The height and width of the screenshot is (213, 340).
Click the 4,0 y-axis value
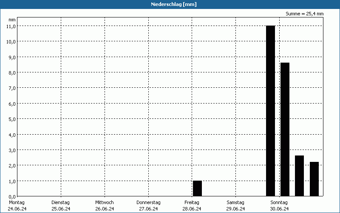12,135
